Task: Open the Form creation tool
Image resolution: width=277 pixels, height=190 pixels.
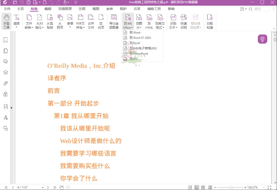Action: click(70, 22)
